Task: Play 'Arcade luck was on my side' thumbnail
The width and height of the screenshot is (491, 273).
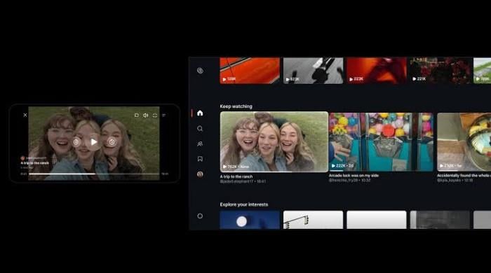Action: [x=381, y=142]
